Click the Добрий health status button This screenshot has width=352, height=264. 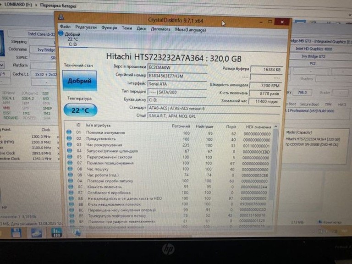coord(79,81)
